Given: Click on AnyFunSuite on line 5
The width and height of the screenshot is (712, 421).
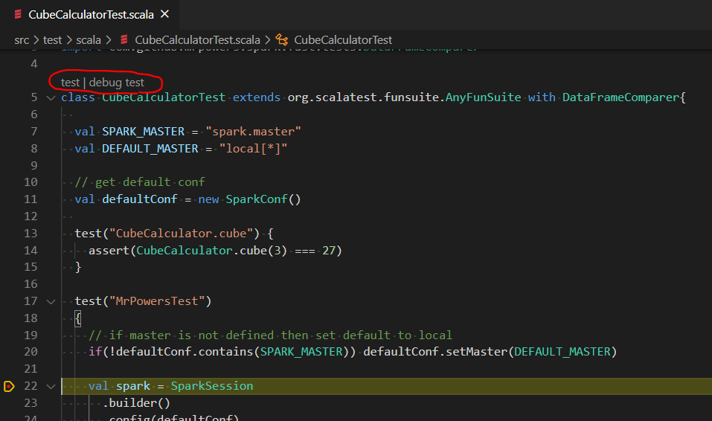Looking at the screenshot, I should coord(483,97).
